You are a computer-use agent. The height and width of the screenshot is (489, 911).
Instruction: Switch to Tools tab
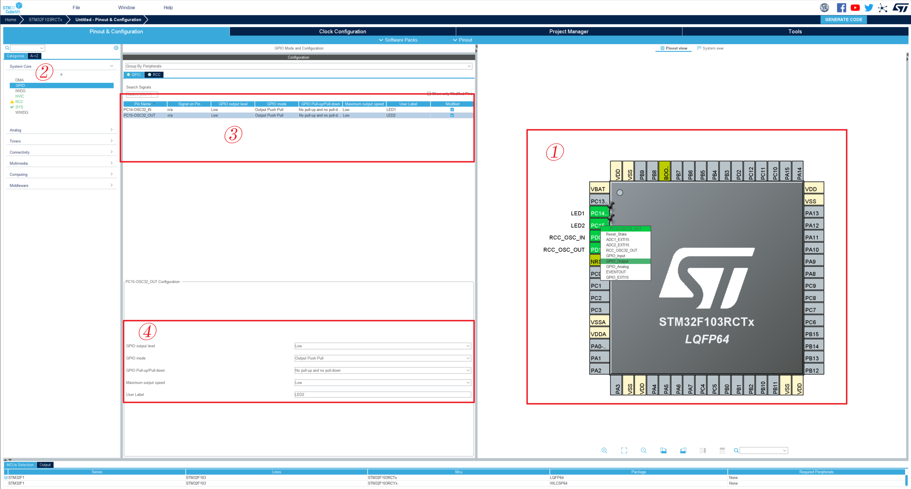[795, 31]
